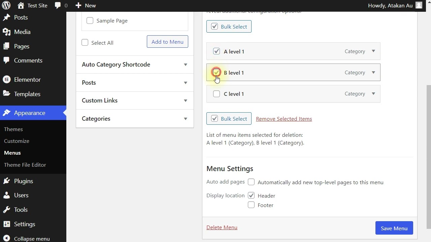The width and height of the screenshot is (431, 242).
Task: Click the Posts pin icon in sidebar
Action: tap(6, 17)
